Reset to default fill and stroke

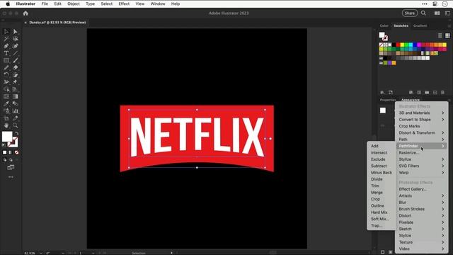(4, 145)
